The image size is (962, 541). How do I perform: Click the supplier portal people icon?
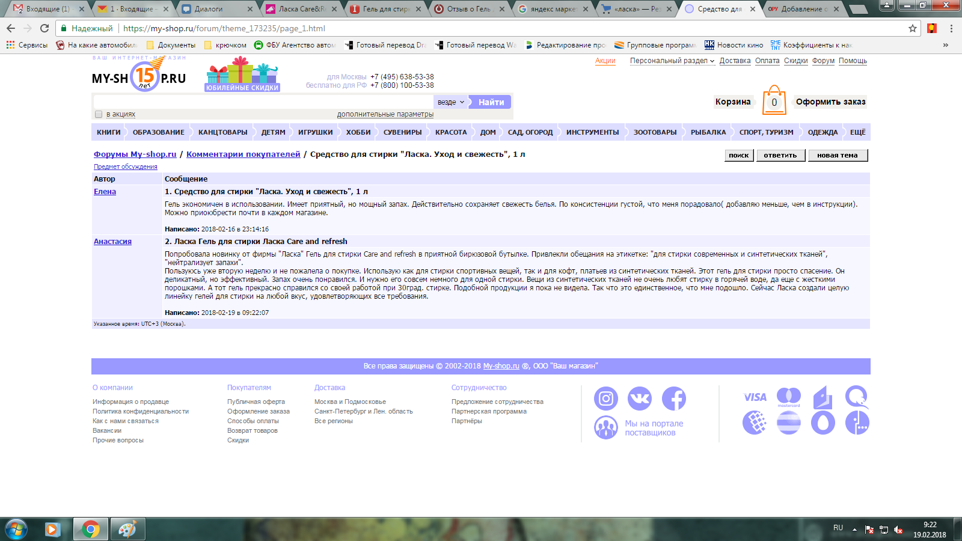[605, 427]
